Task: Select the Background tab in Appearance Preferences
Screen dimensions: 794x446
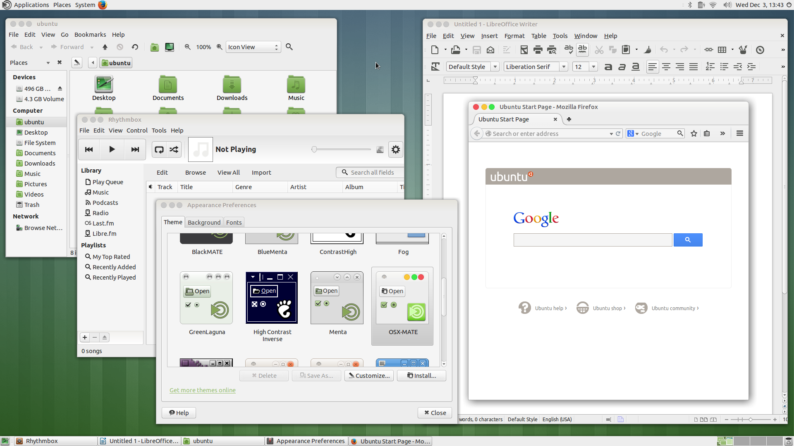Action: pyautogui.click(x=204, y=222)
